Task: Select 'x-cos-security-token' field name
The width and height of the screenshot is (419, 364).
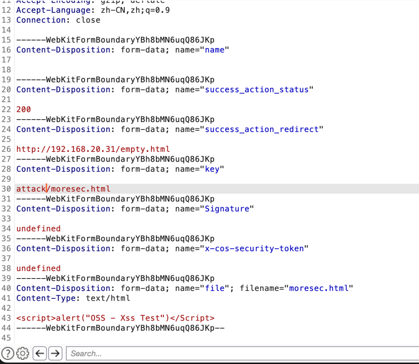Action: point(254,248)
